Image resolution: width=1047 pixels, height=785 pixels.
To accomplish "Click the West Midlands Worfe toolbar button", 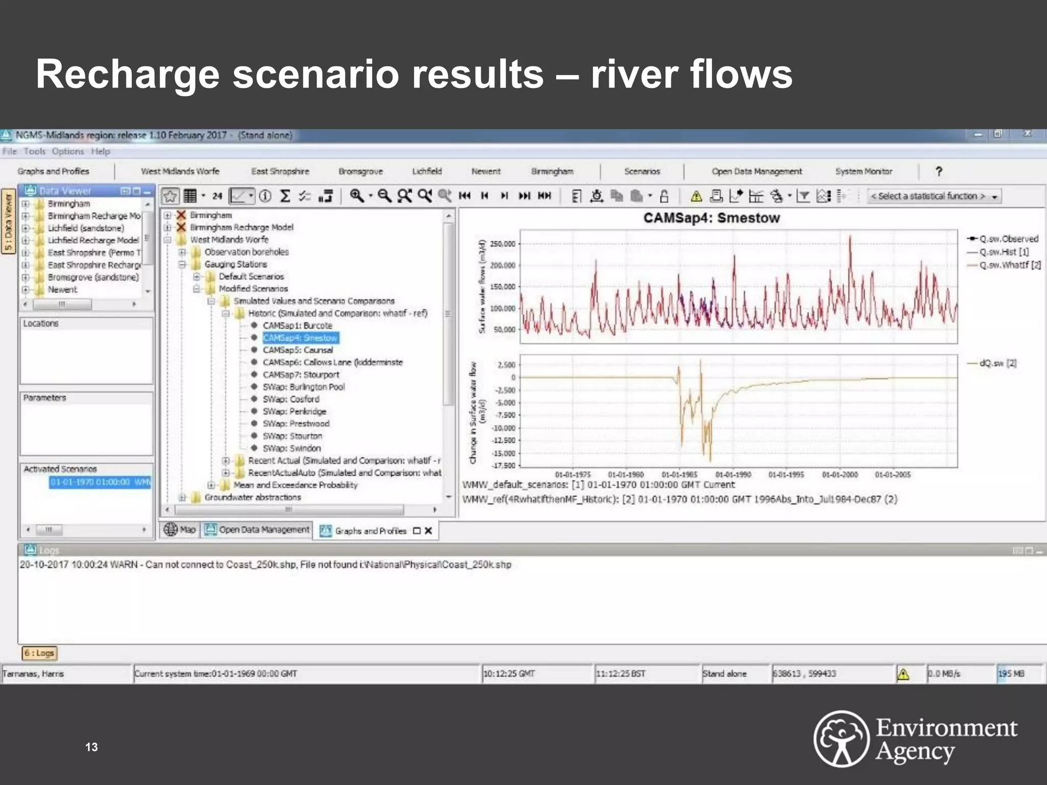I will pyautogui.click(x=180, y=171).
